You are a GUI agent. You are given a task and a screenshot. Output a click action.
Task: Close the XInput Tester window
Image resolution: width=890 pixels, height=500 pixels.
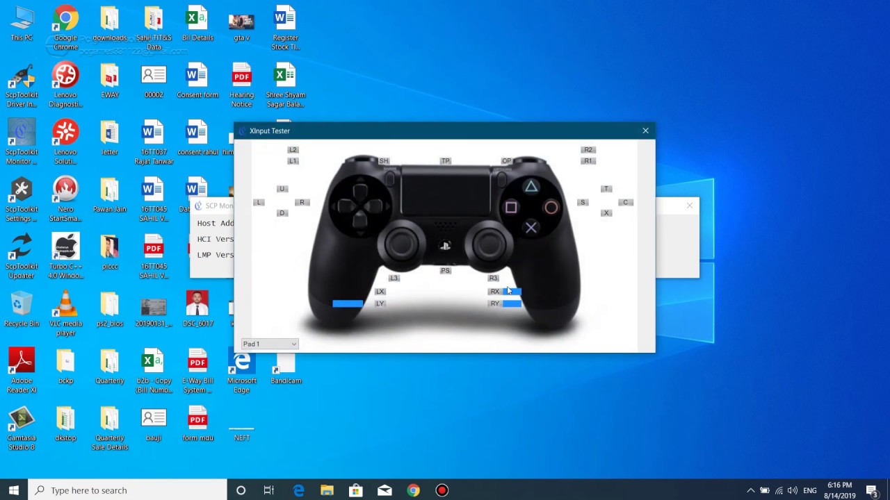[x=645, y=131]
